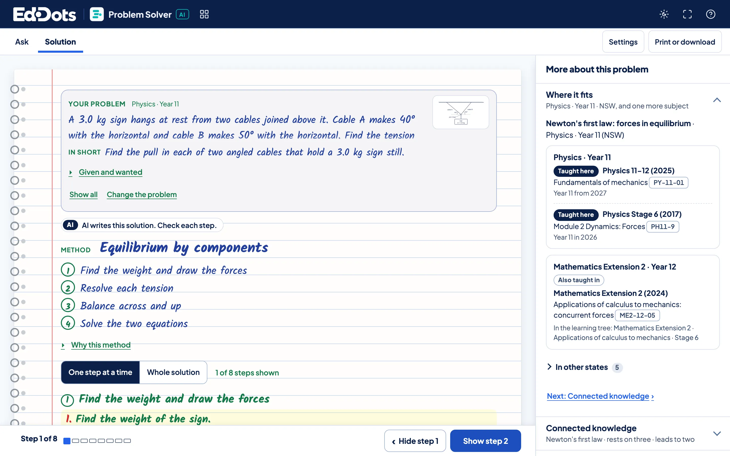Screen dimensions: 730x456
Task: Click the 'Physics · Year 11' problem subject label
Action: 155,104
